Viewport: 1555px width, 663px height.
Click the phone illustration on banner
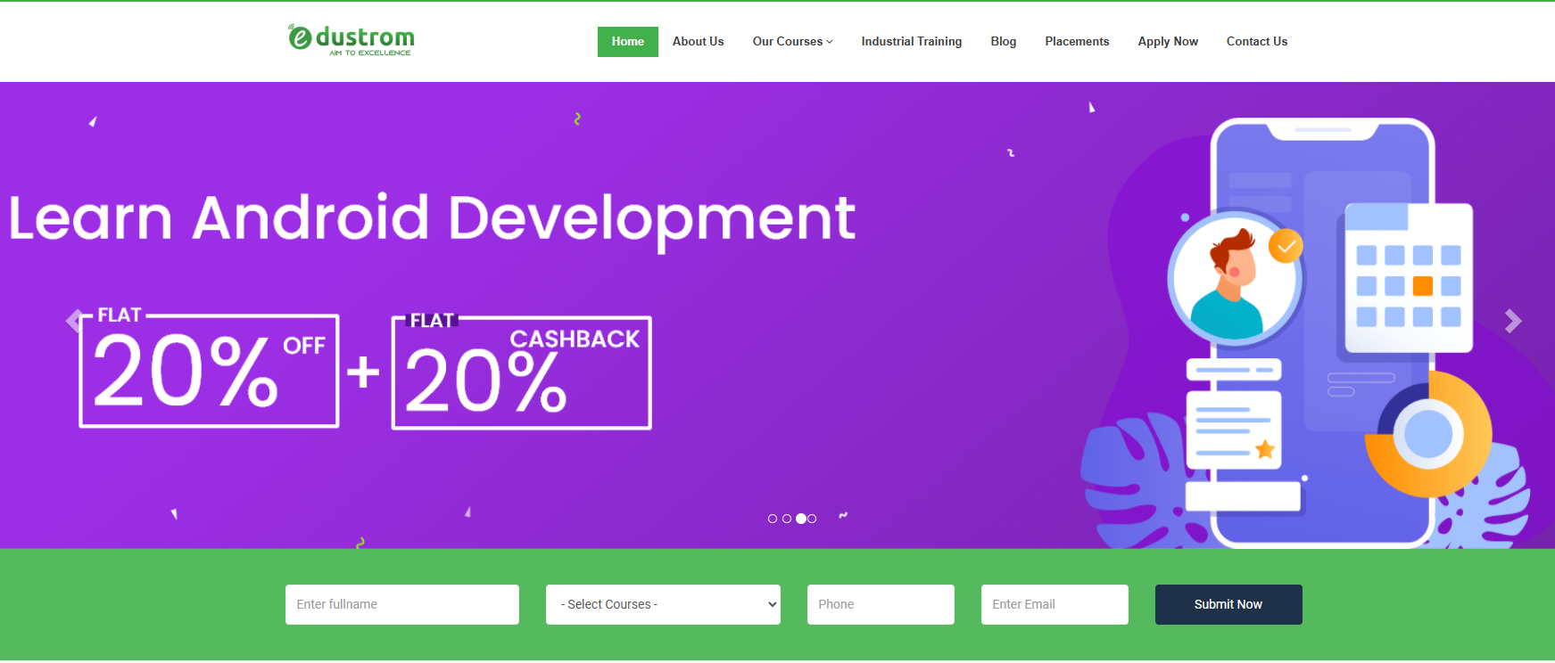click(x=1322, y=331)
